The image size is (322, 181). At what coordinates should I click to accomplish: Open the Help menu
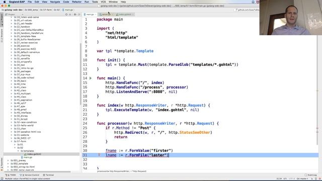pyautogui.click(x=123, y=2)
